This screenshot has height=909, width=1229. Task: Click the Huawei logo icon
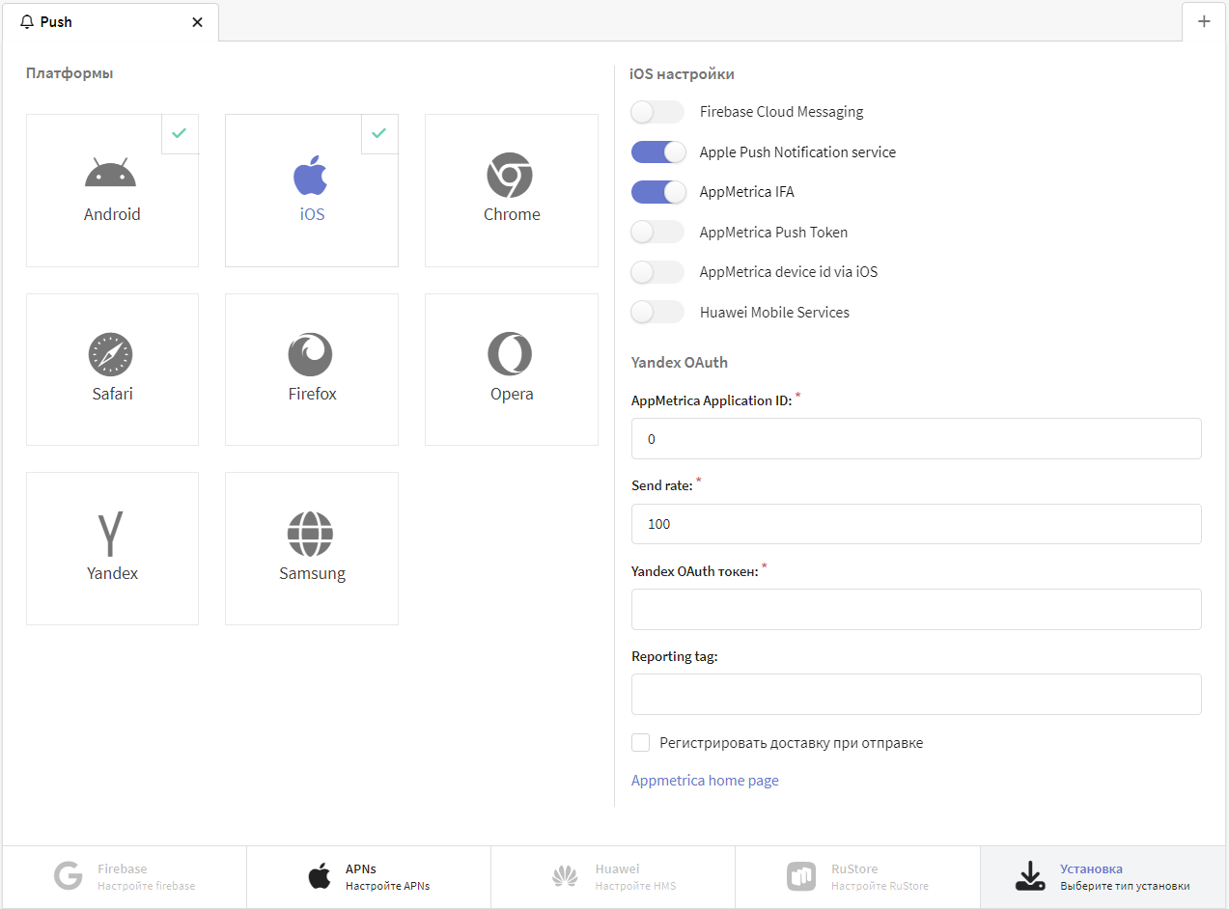[565, 876]
